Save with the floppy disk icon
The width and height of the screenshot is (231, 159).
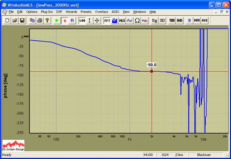[22, 21]
